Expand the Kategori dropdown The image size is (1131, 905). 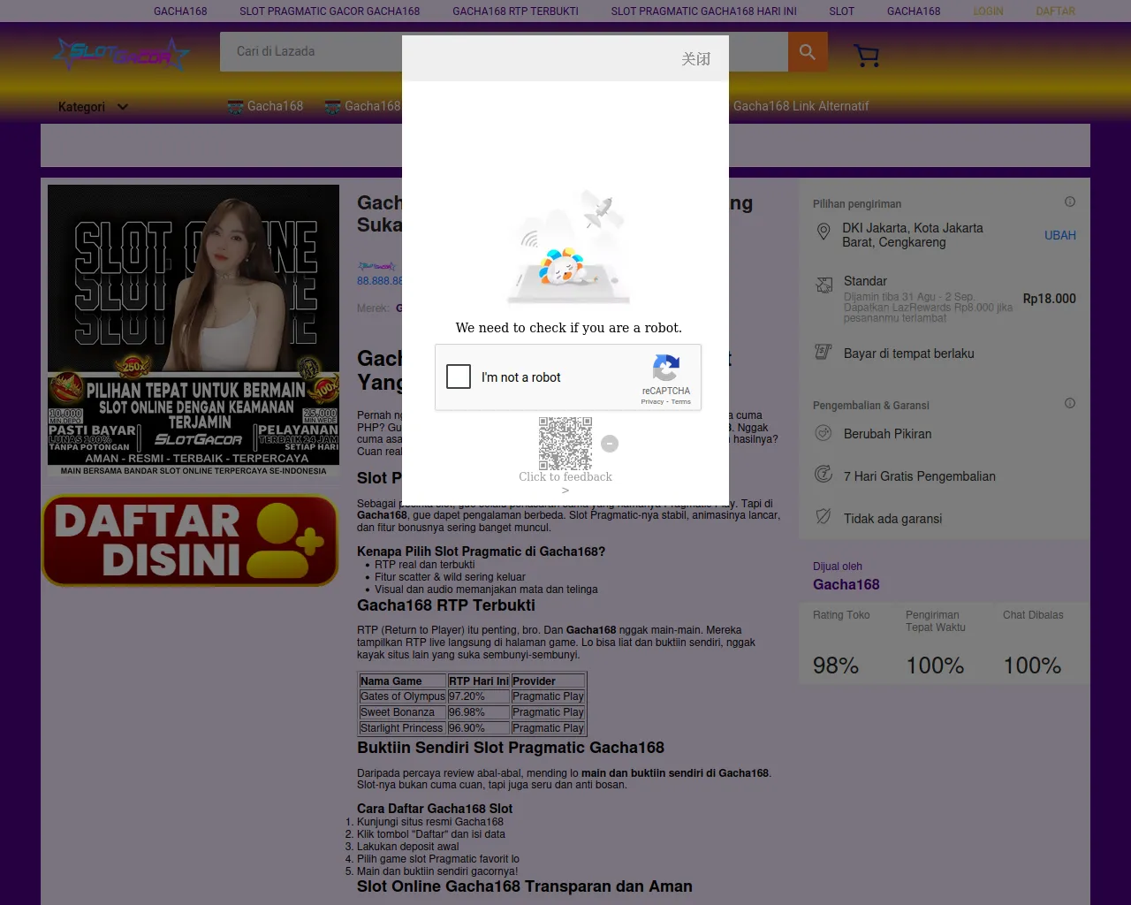pyautogui.click(x=94, y=107)
